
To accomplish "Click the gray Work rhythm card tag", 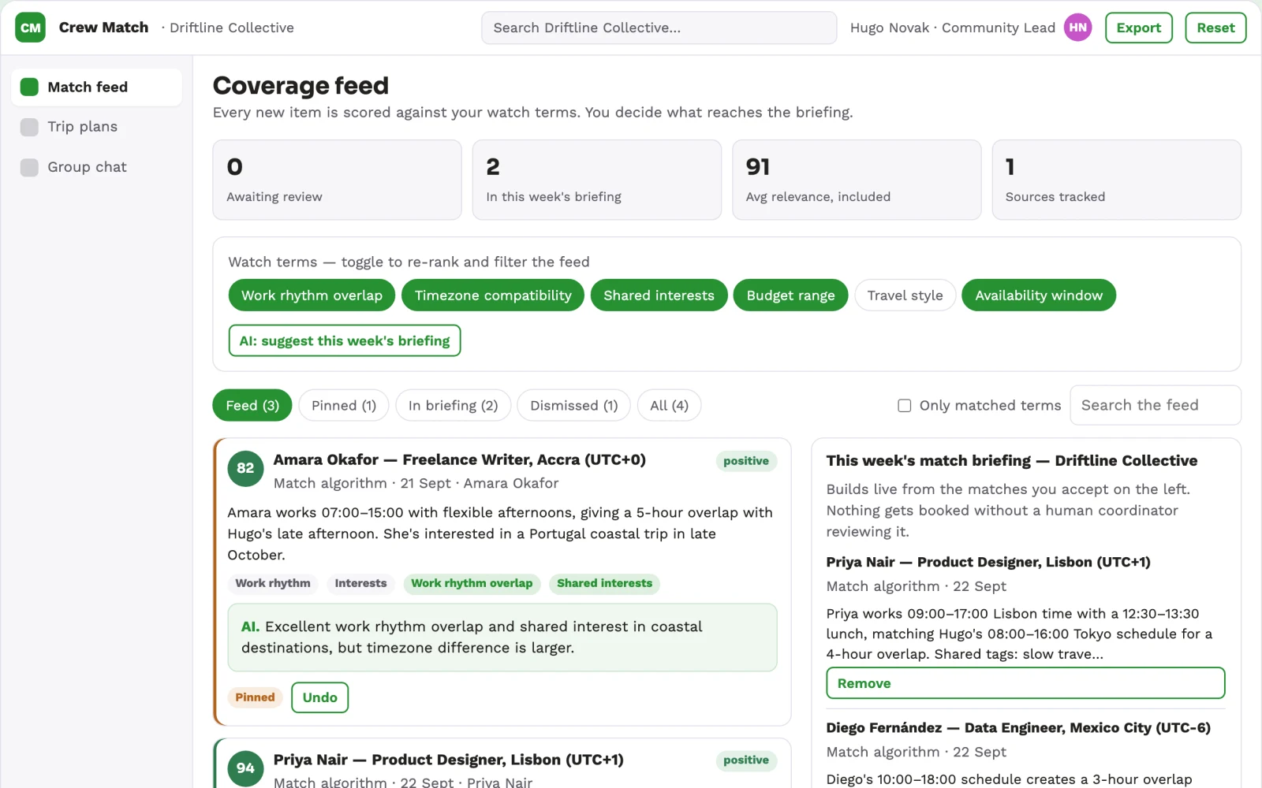I will click(273, 584).
